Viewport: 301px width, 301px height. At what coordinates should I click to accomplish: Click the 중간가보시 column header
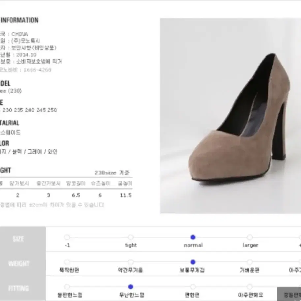(48, 183)
